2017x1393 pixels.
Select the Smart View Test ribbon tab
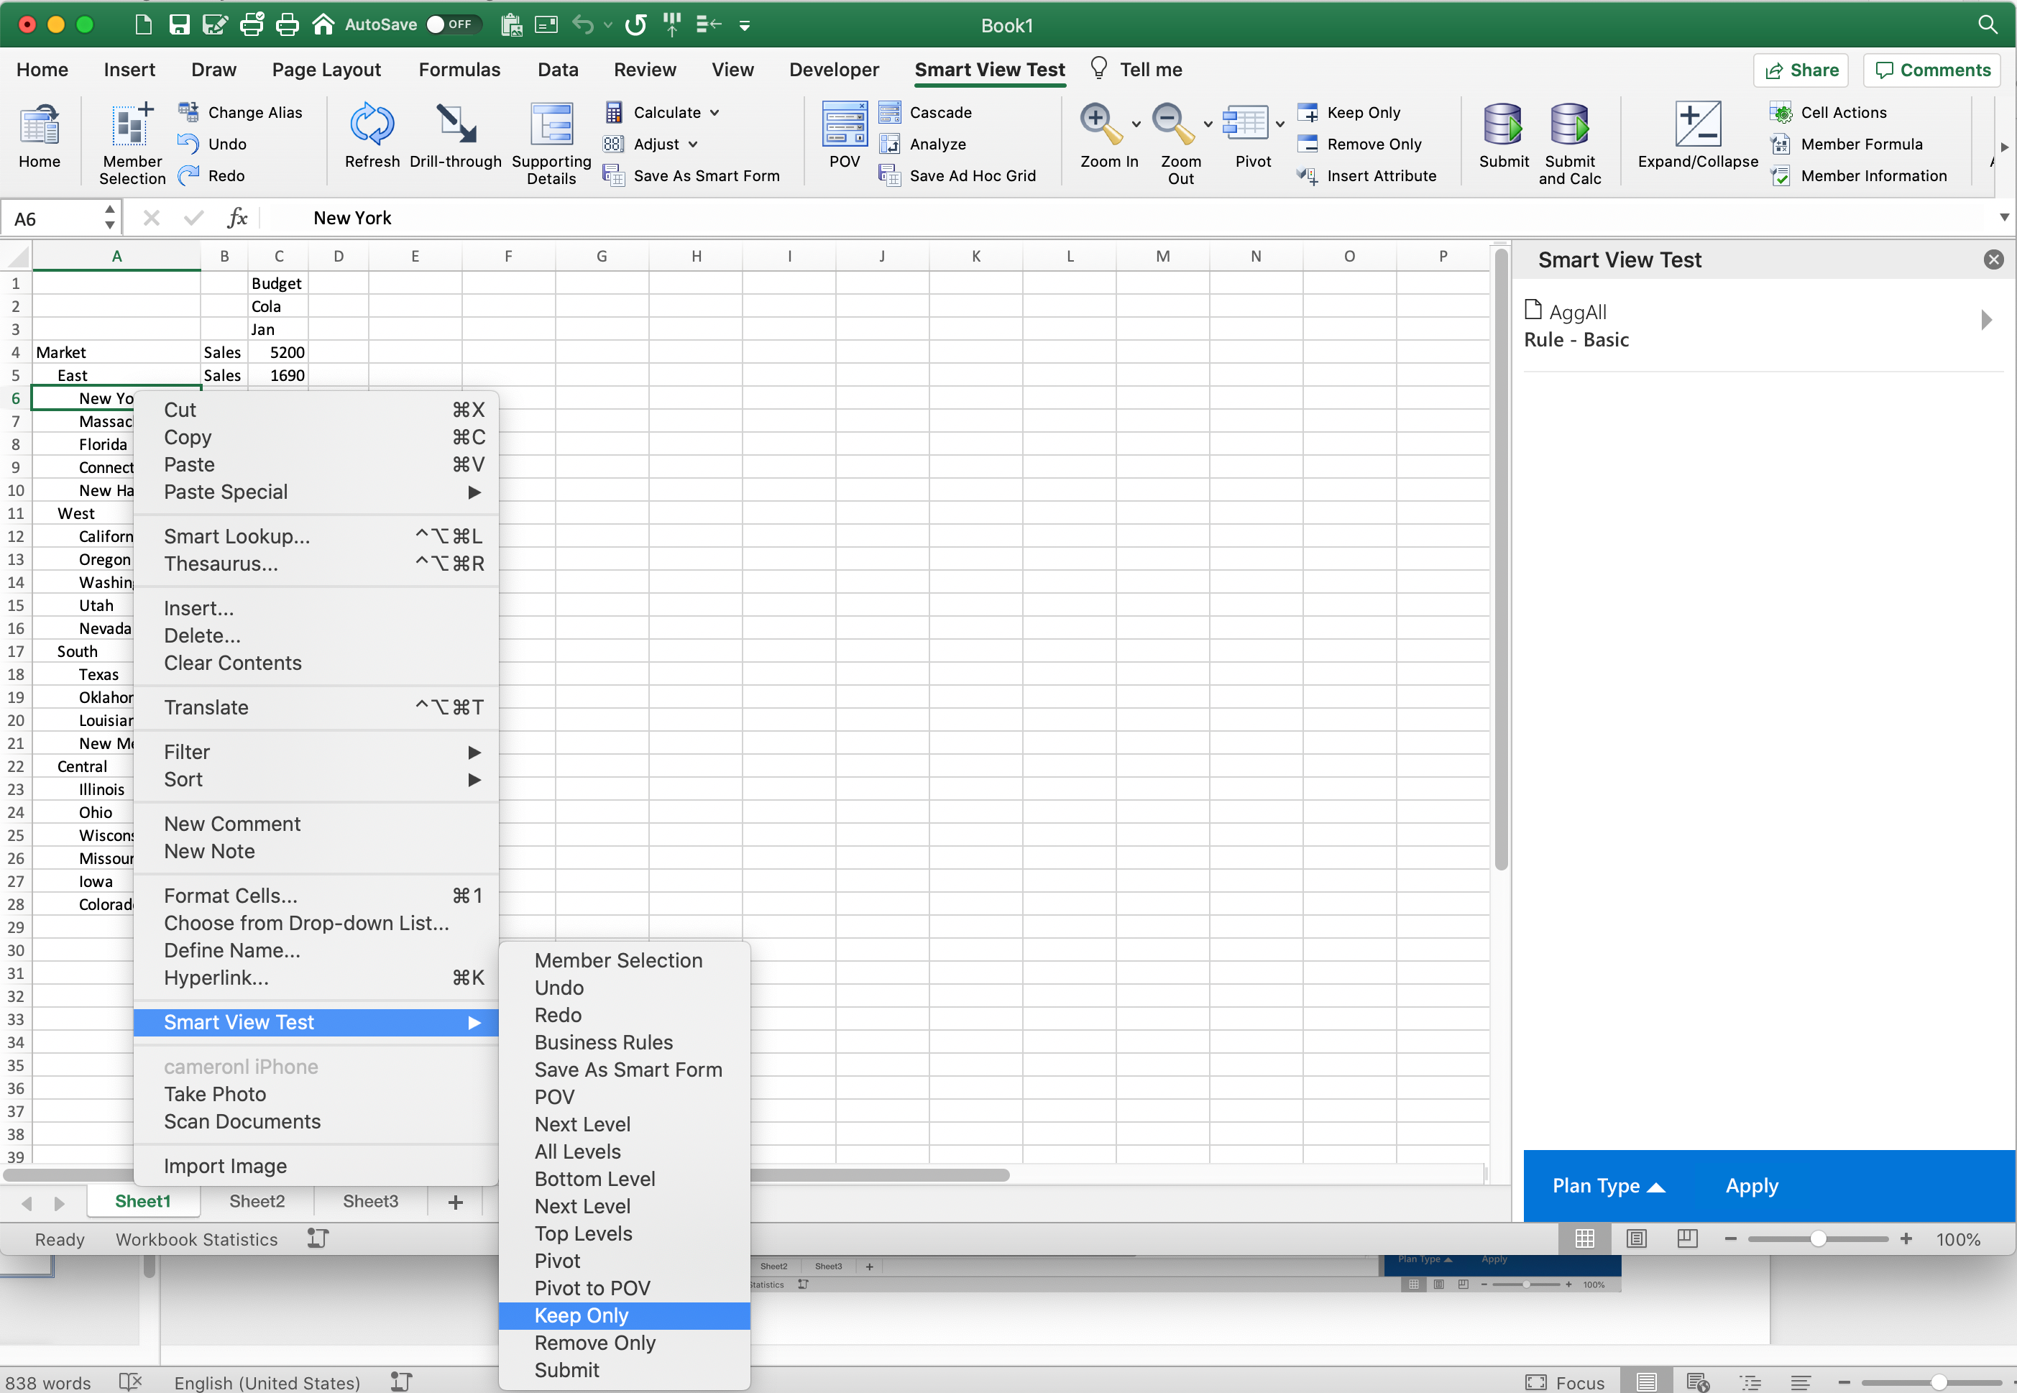click(x=988, y=69)
